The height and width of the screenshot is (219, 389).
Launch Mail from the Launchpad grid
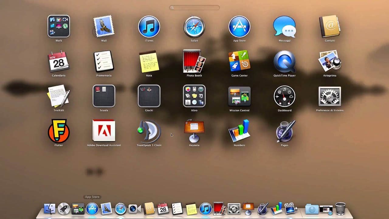104,27
